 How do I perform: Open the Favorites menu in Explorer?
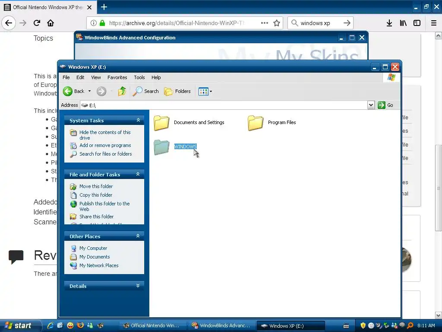pyautogui.click(x=117, y=77)
